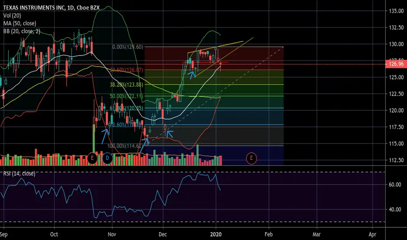
Task: Click the 100.00%(114.62) Fibonacci level label
Action: tap(125, 146)
